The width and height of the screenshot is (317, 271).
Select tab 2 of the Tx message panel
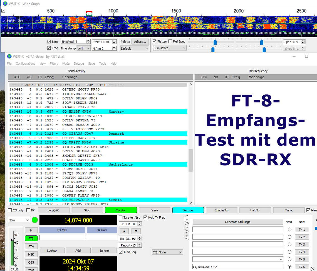click(x=187, y=228)
